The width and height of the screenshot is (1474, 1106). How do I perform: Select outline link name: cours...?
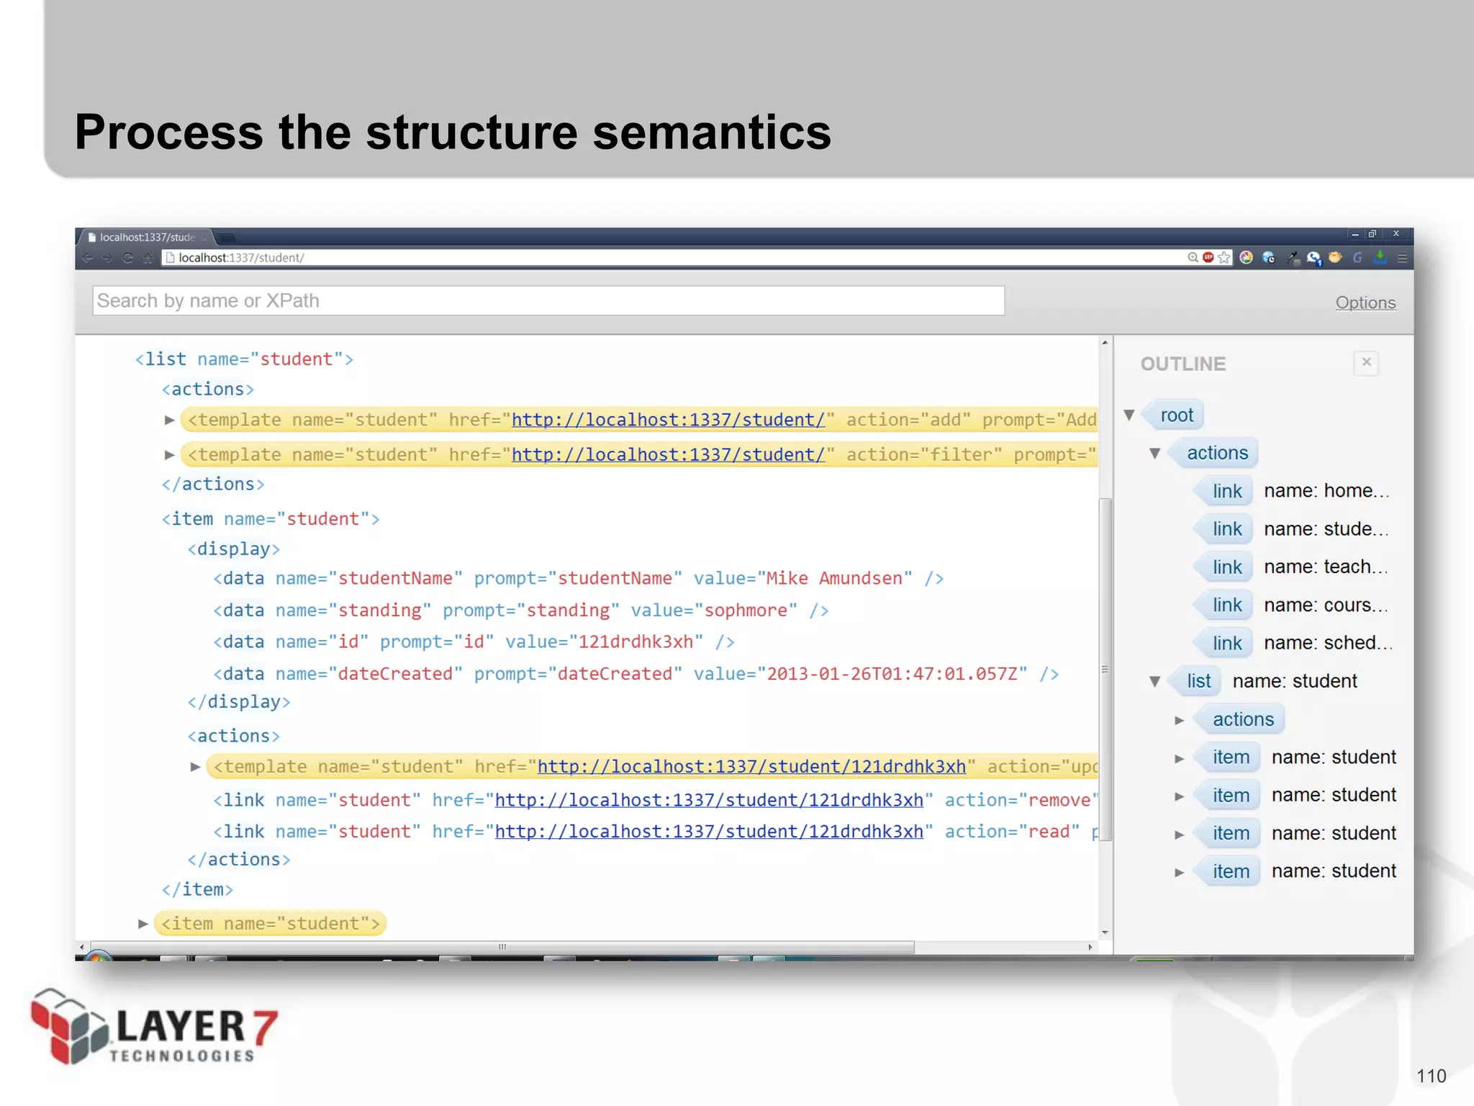tap(1291, 606)
